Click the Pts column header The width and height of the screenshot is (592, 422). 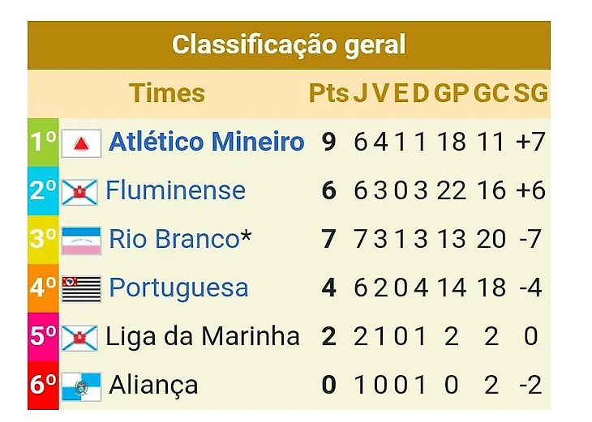(x=328, y=93)
